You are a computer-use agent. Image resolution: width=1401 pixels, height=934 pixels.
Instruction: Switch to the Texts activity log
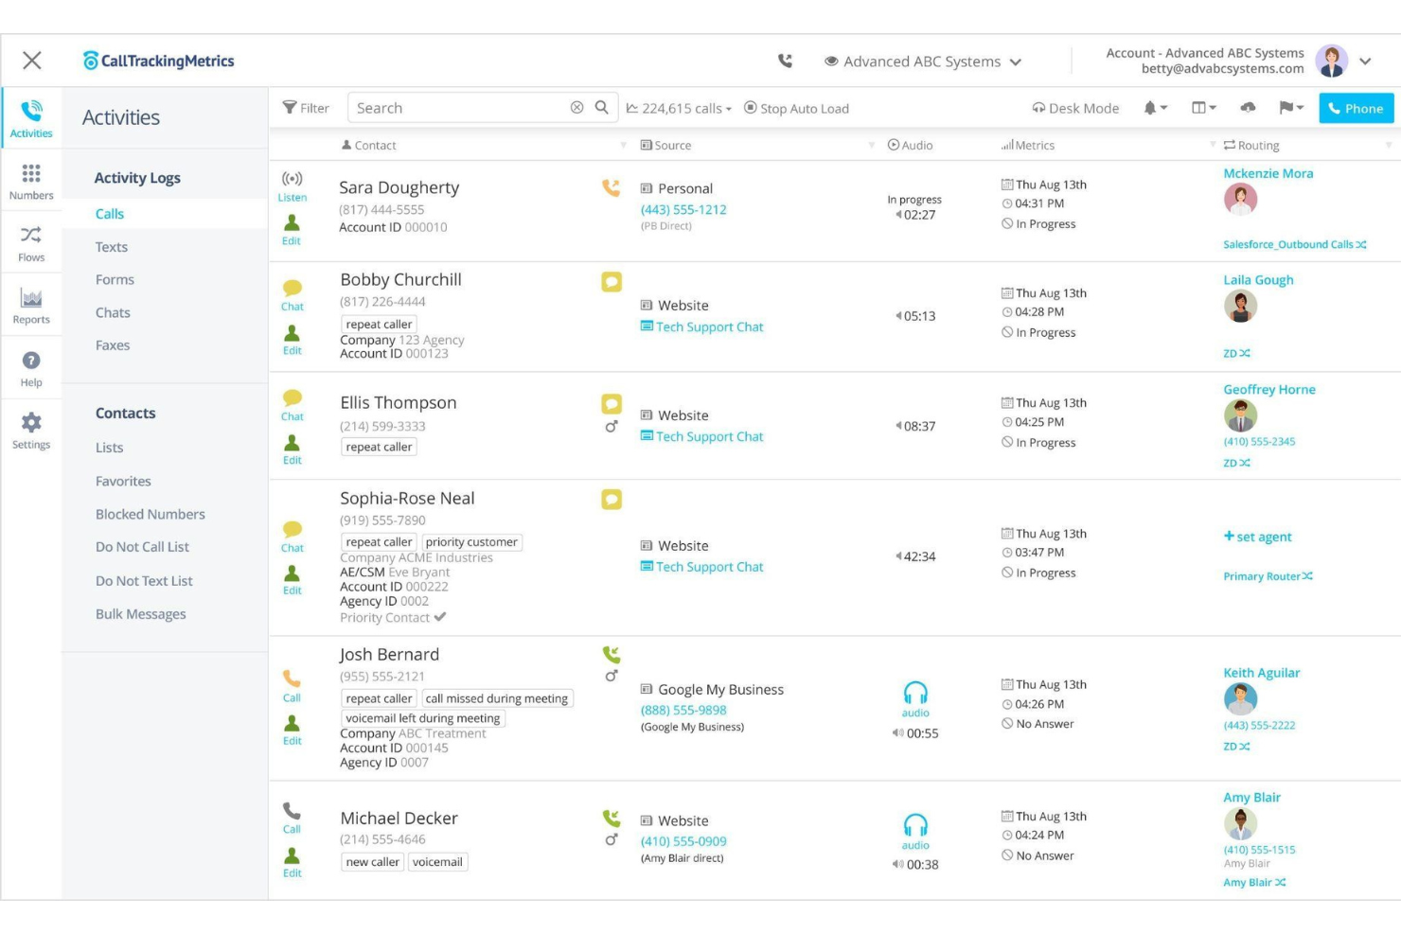point(112,247)
